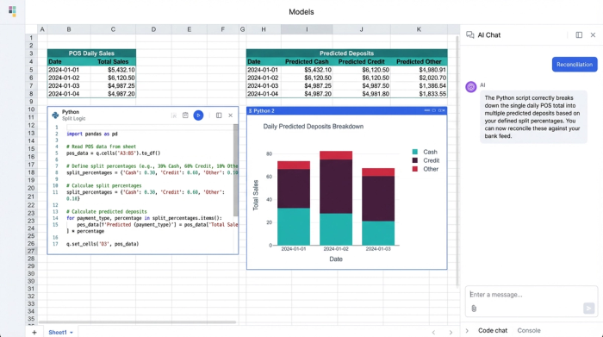Click the Python 2 chart title bar

coord(346,111)
